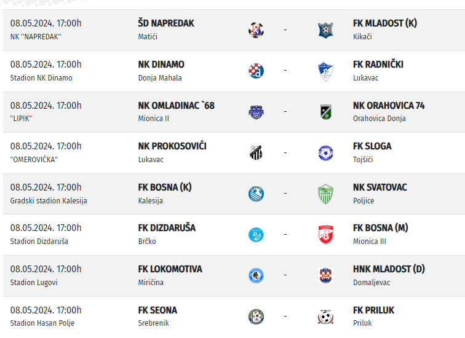This screenshot has height=338, width=465.
Task: Click the Gradski stadion Kalesija venue text
Action: pyautogui.click(x=49, y=201)
